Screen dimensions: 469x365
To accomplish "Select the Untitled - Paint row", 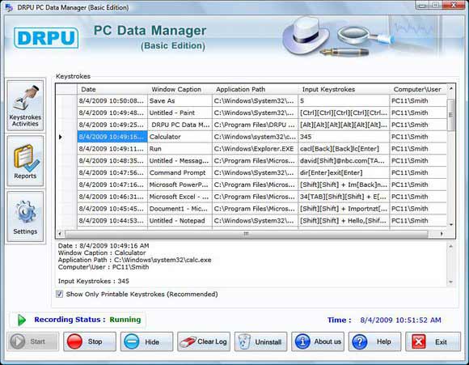I will pos(180,112).
